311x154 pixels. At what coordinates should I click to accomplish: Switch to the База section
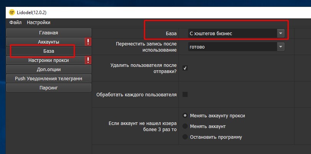pos(49,51)
